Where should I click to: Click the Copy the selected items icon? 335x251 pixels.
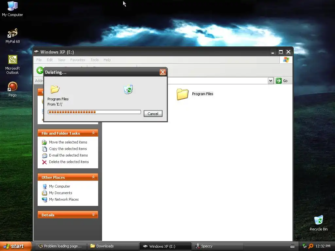click(x=44, y=149)
